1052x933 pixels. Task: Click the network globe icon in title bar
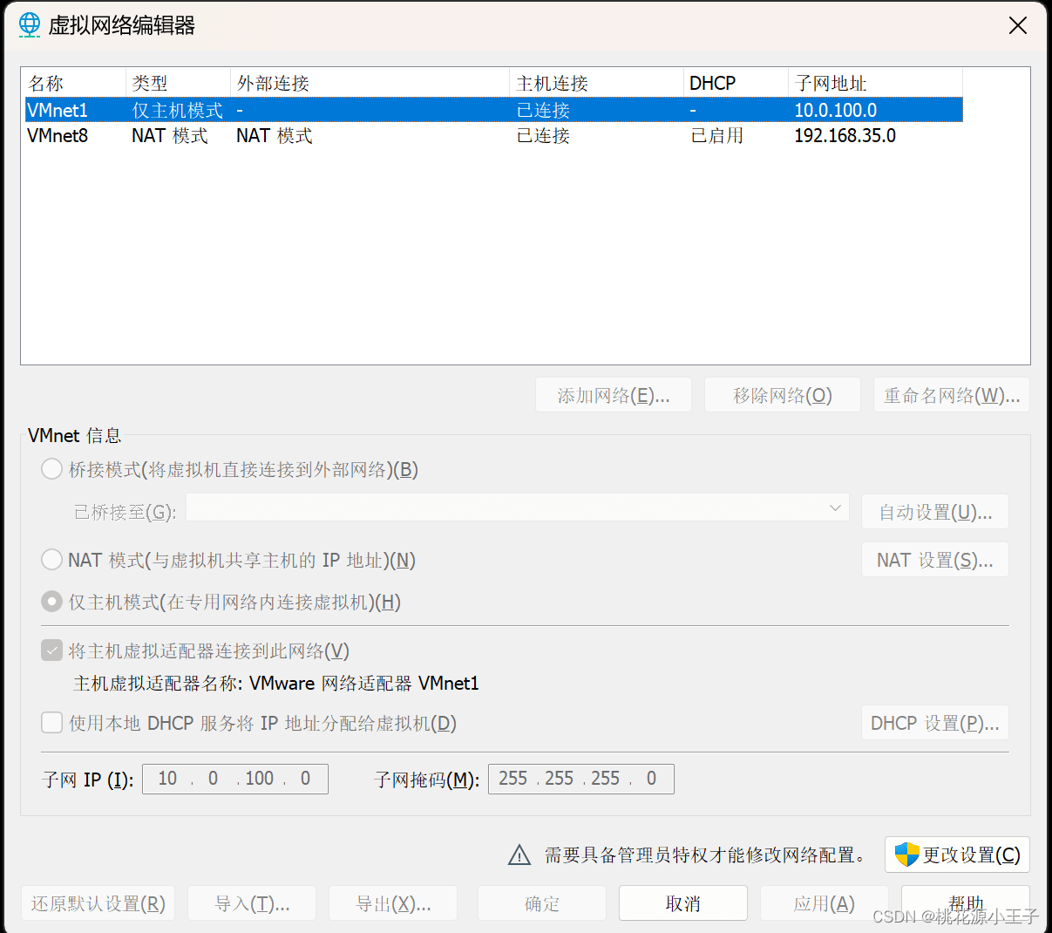[x=29, y=26]
